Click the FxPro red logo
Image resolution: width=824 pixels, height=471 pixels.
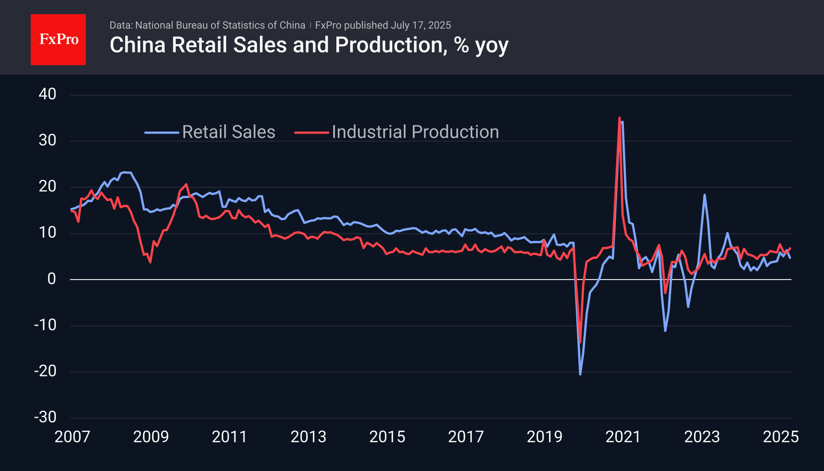58,40
